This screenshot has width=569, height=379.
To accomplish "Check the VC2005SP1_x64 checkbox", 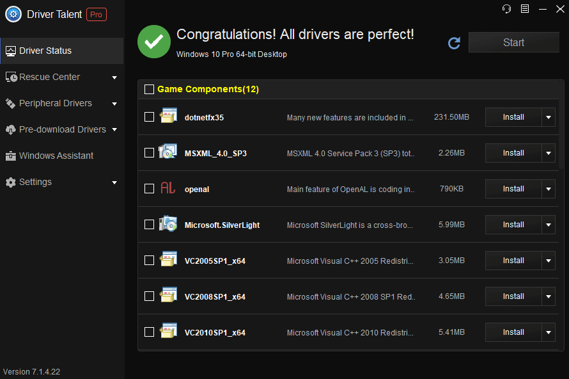I will click(x=150, y=261).
